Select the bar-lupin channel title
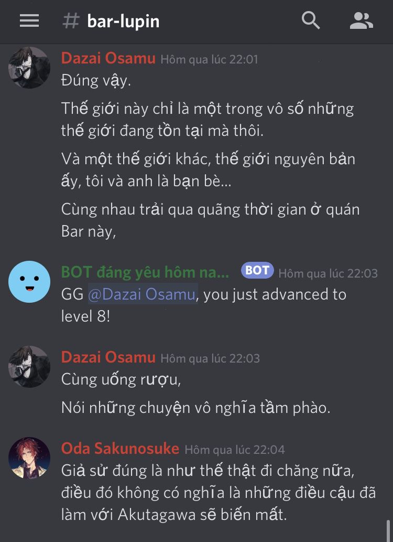Image resolution: width=393 pixels, height=542 pixels. point(123,22)
